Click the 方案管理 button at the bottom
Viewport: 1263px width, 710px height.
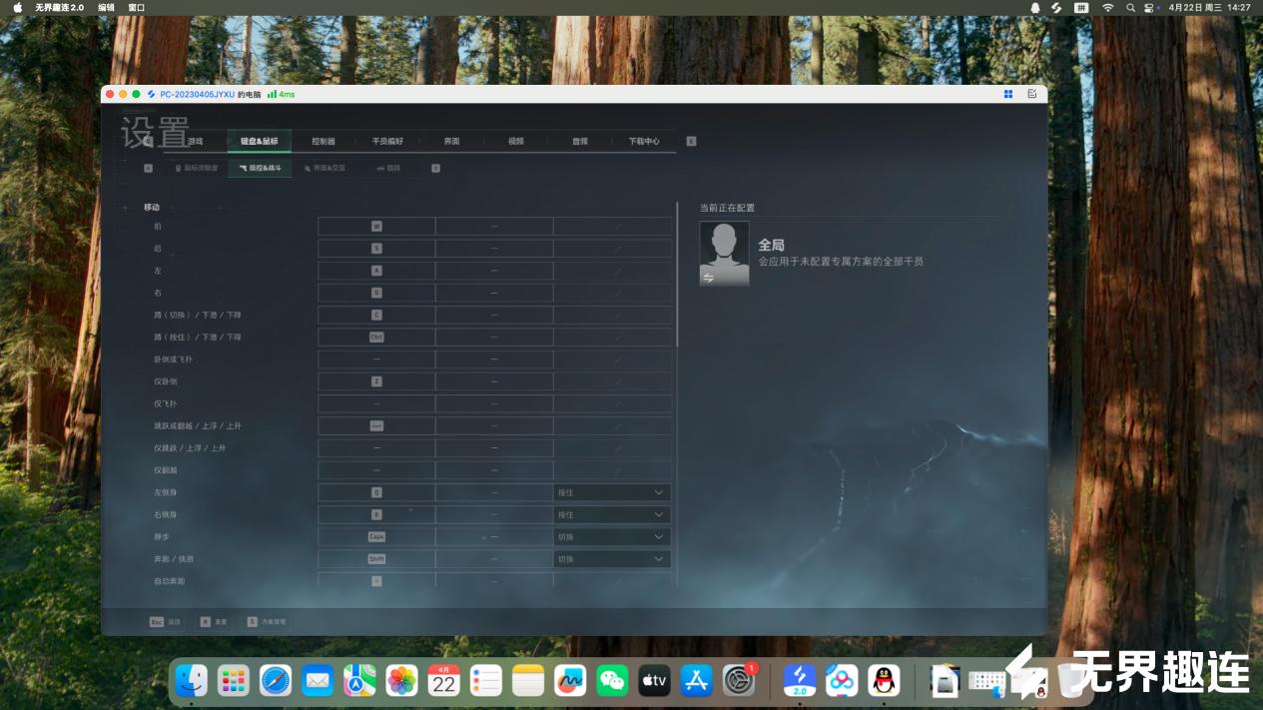267,621
